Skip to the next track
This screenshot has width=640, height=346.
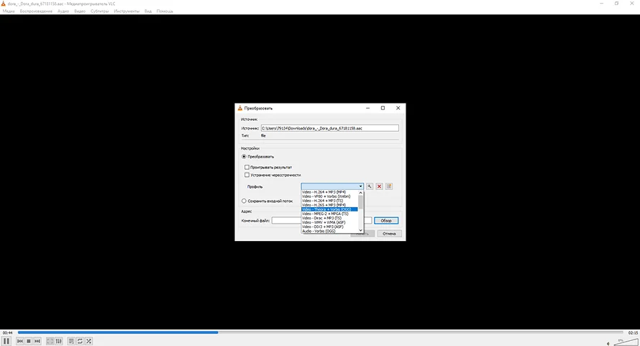37,341
